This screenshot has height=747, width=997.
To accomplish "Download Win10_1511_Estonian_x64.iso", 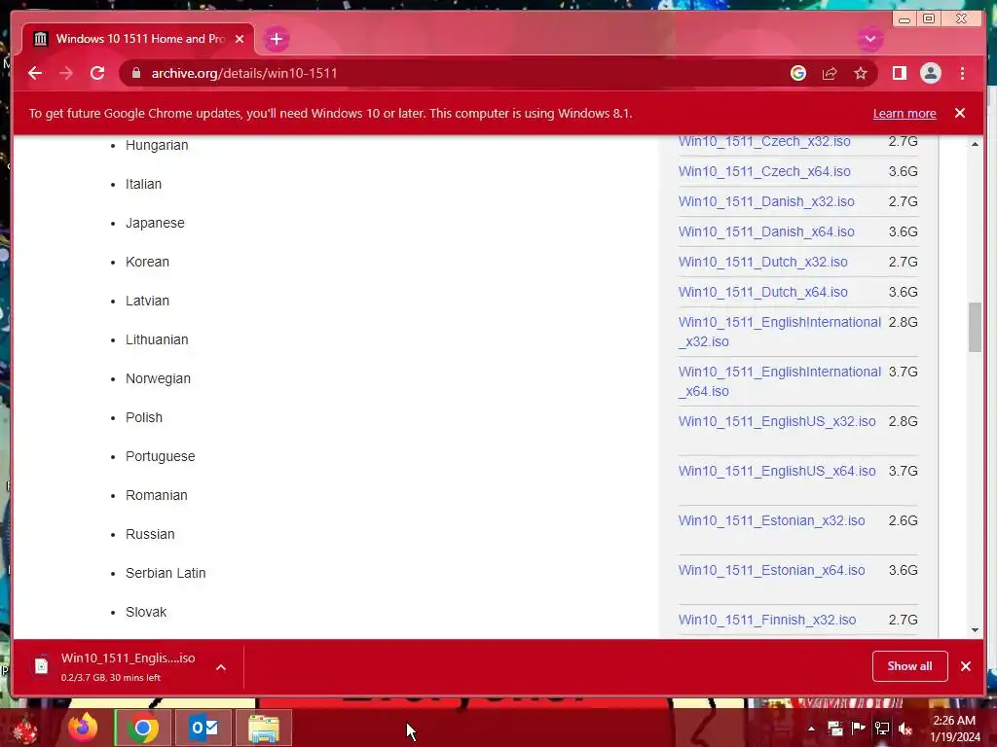I will click(771, 570).
